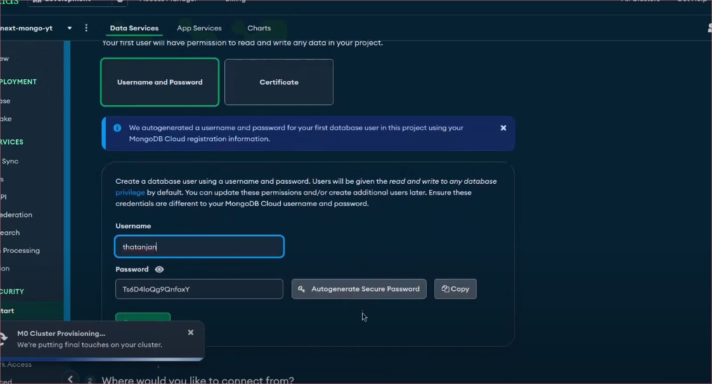Toggle password visibility eye icon
Image resolution: width=712 pixels, height=384 pixels.
click(159, 269)
